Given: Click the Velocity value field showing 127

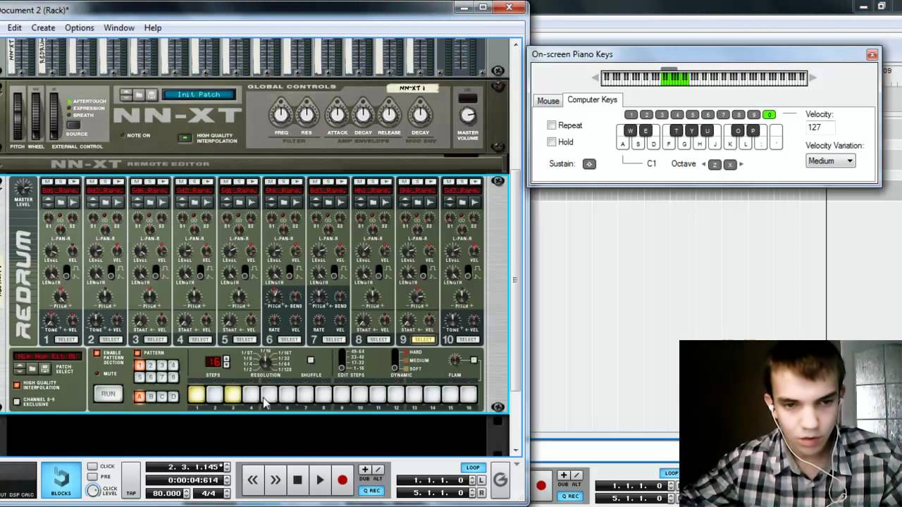Looking at the screenshot, I should [x=820, y=127].
